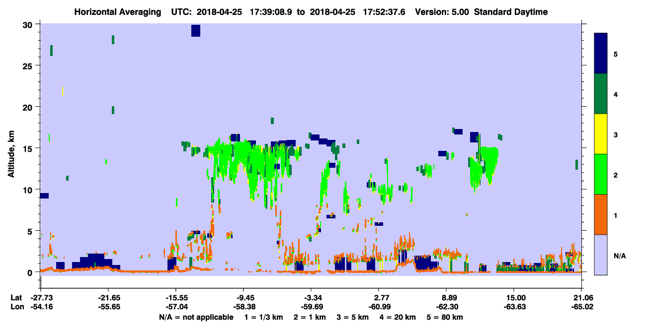
Task: Click the yellow colorbar segment for 3
Action: [x=601, y=133]
